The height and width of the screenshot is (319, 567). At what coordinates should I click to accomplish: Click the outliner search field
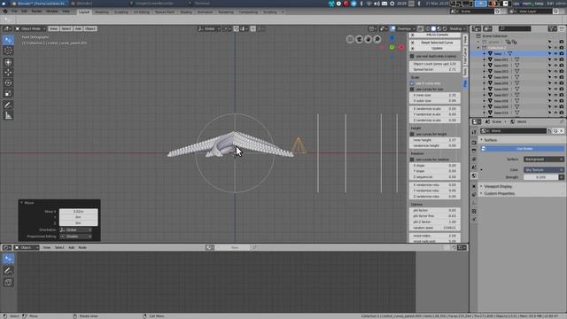coord(515,28)
